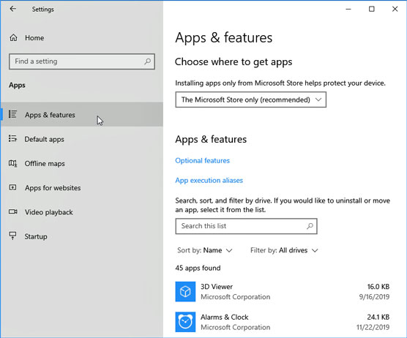The height and width of the screenshot is (338, 407).
Task: Select the Apps & features sidebar icon
Action: tap(12, 114)
